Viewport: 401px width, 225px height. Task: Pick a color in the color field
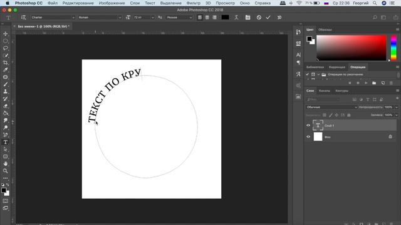click(x=352, y=48)
